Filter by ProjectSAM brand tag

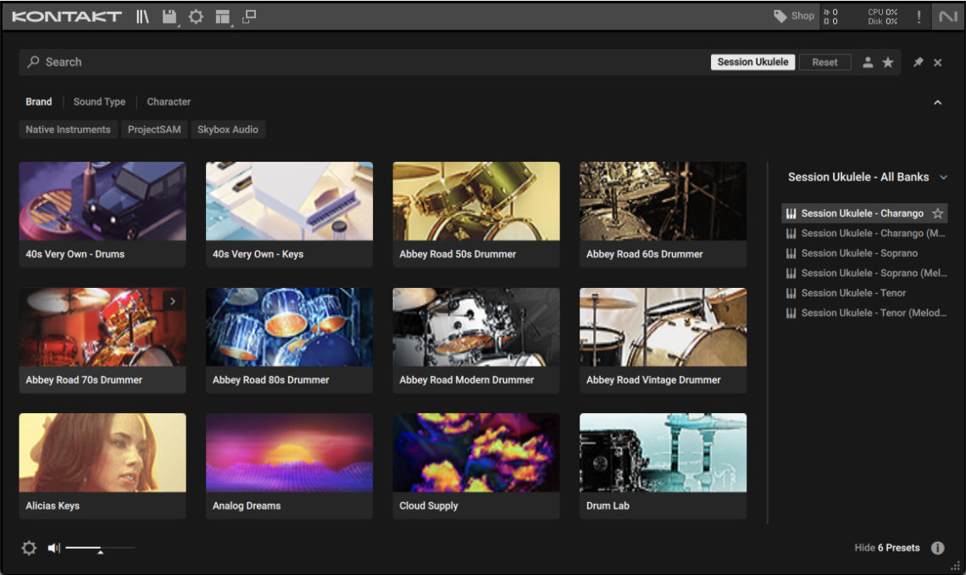click(x=154, y=130)
